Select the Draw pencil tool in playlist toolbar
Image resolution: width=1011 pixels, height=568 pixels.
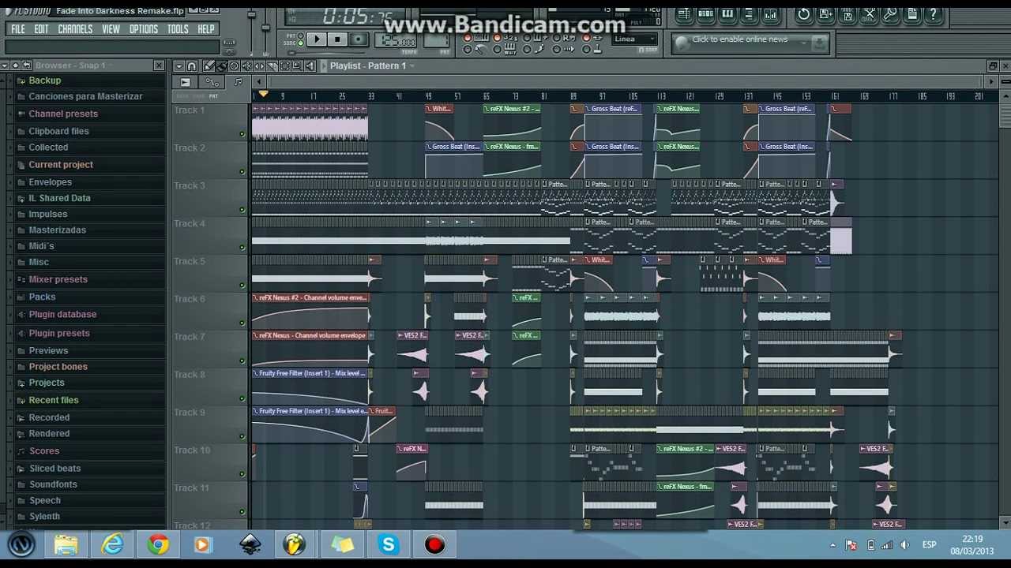(x=209, y=65)
